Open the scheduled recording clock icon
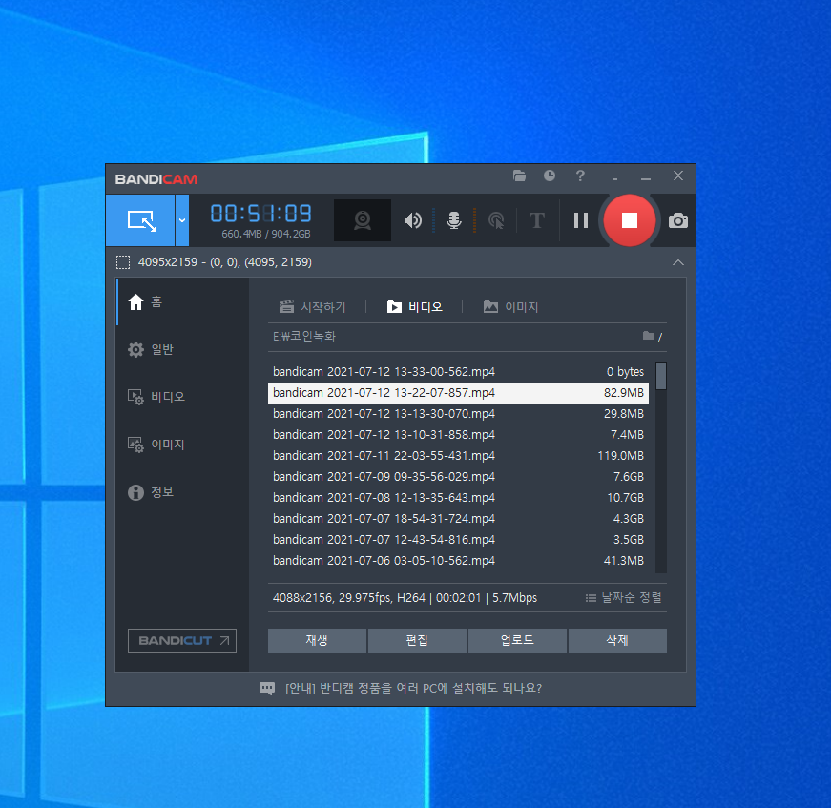The height and width of the screenshot is (808, 831). [550, 176]
